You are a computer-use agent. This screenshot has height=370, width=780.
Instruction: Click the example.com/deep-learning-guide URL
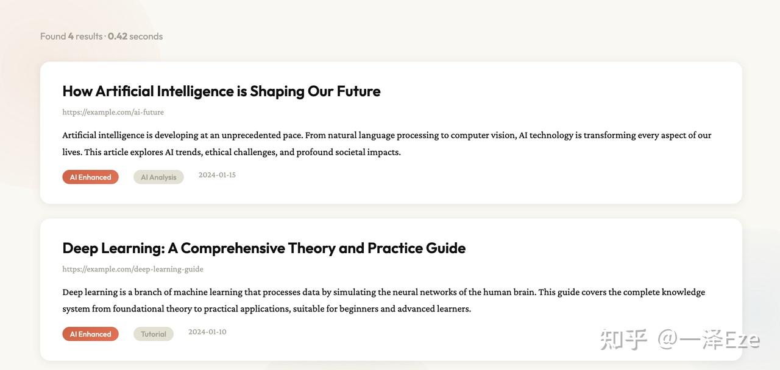tap(133, 269)
